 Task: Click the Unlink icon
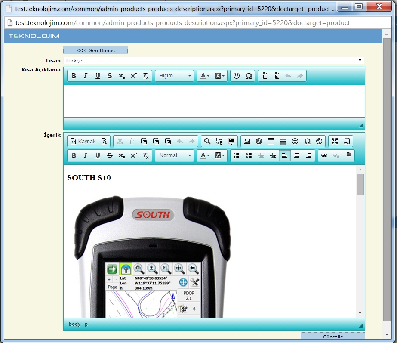(x=336, y=155)
